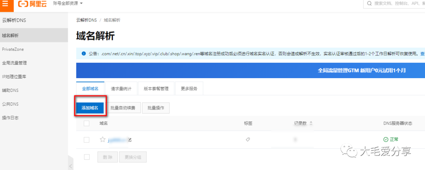Switch to the 请求量统计 tab
This screenshot has width=425, height=170.
tap(121, 89)
